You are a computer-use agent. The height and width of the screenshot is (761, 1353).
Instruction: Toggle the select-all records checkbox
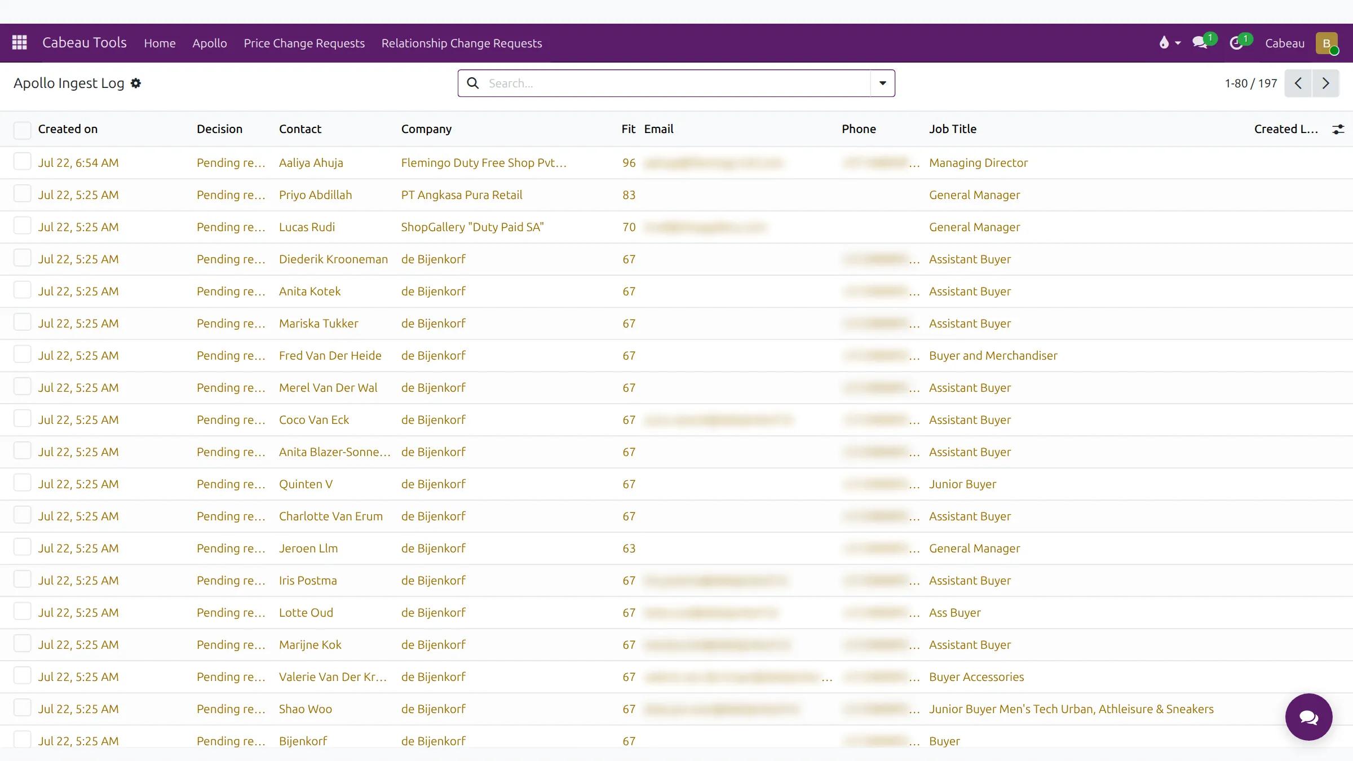[x=23, y=130]
